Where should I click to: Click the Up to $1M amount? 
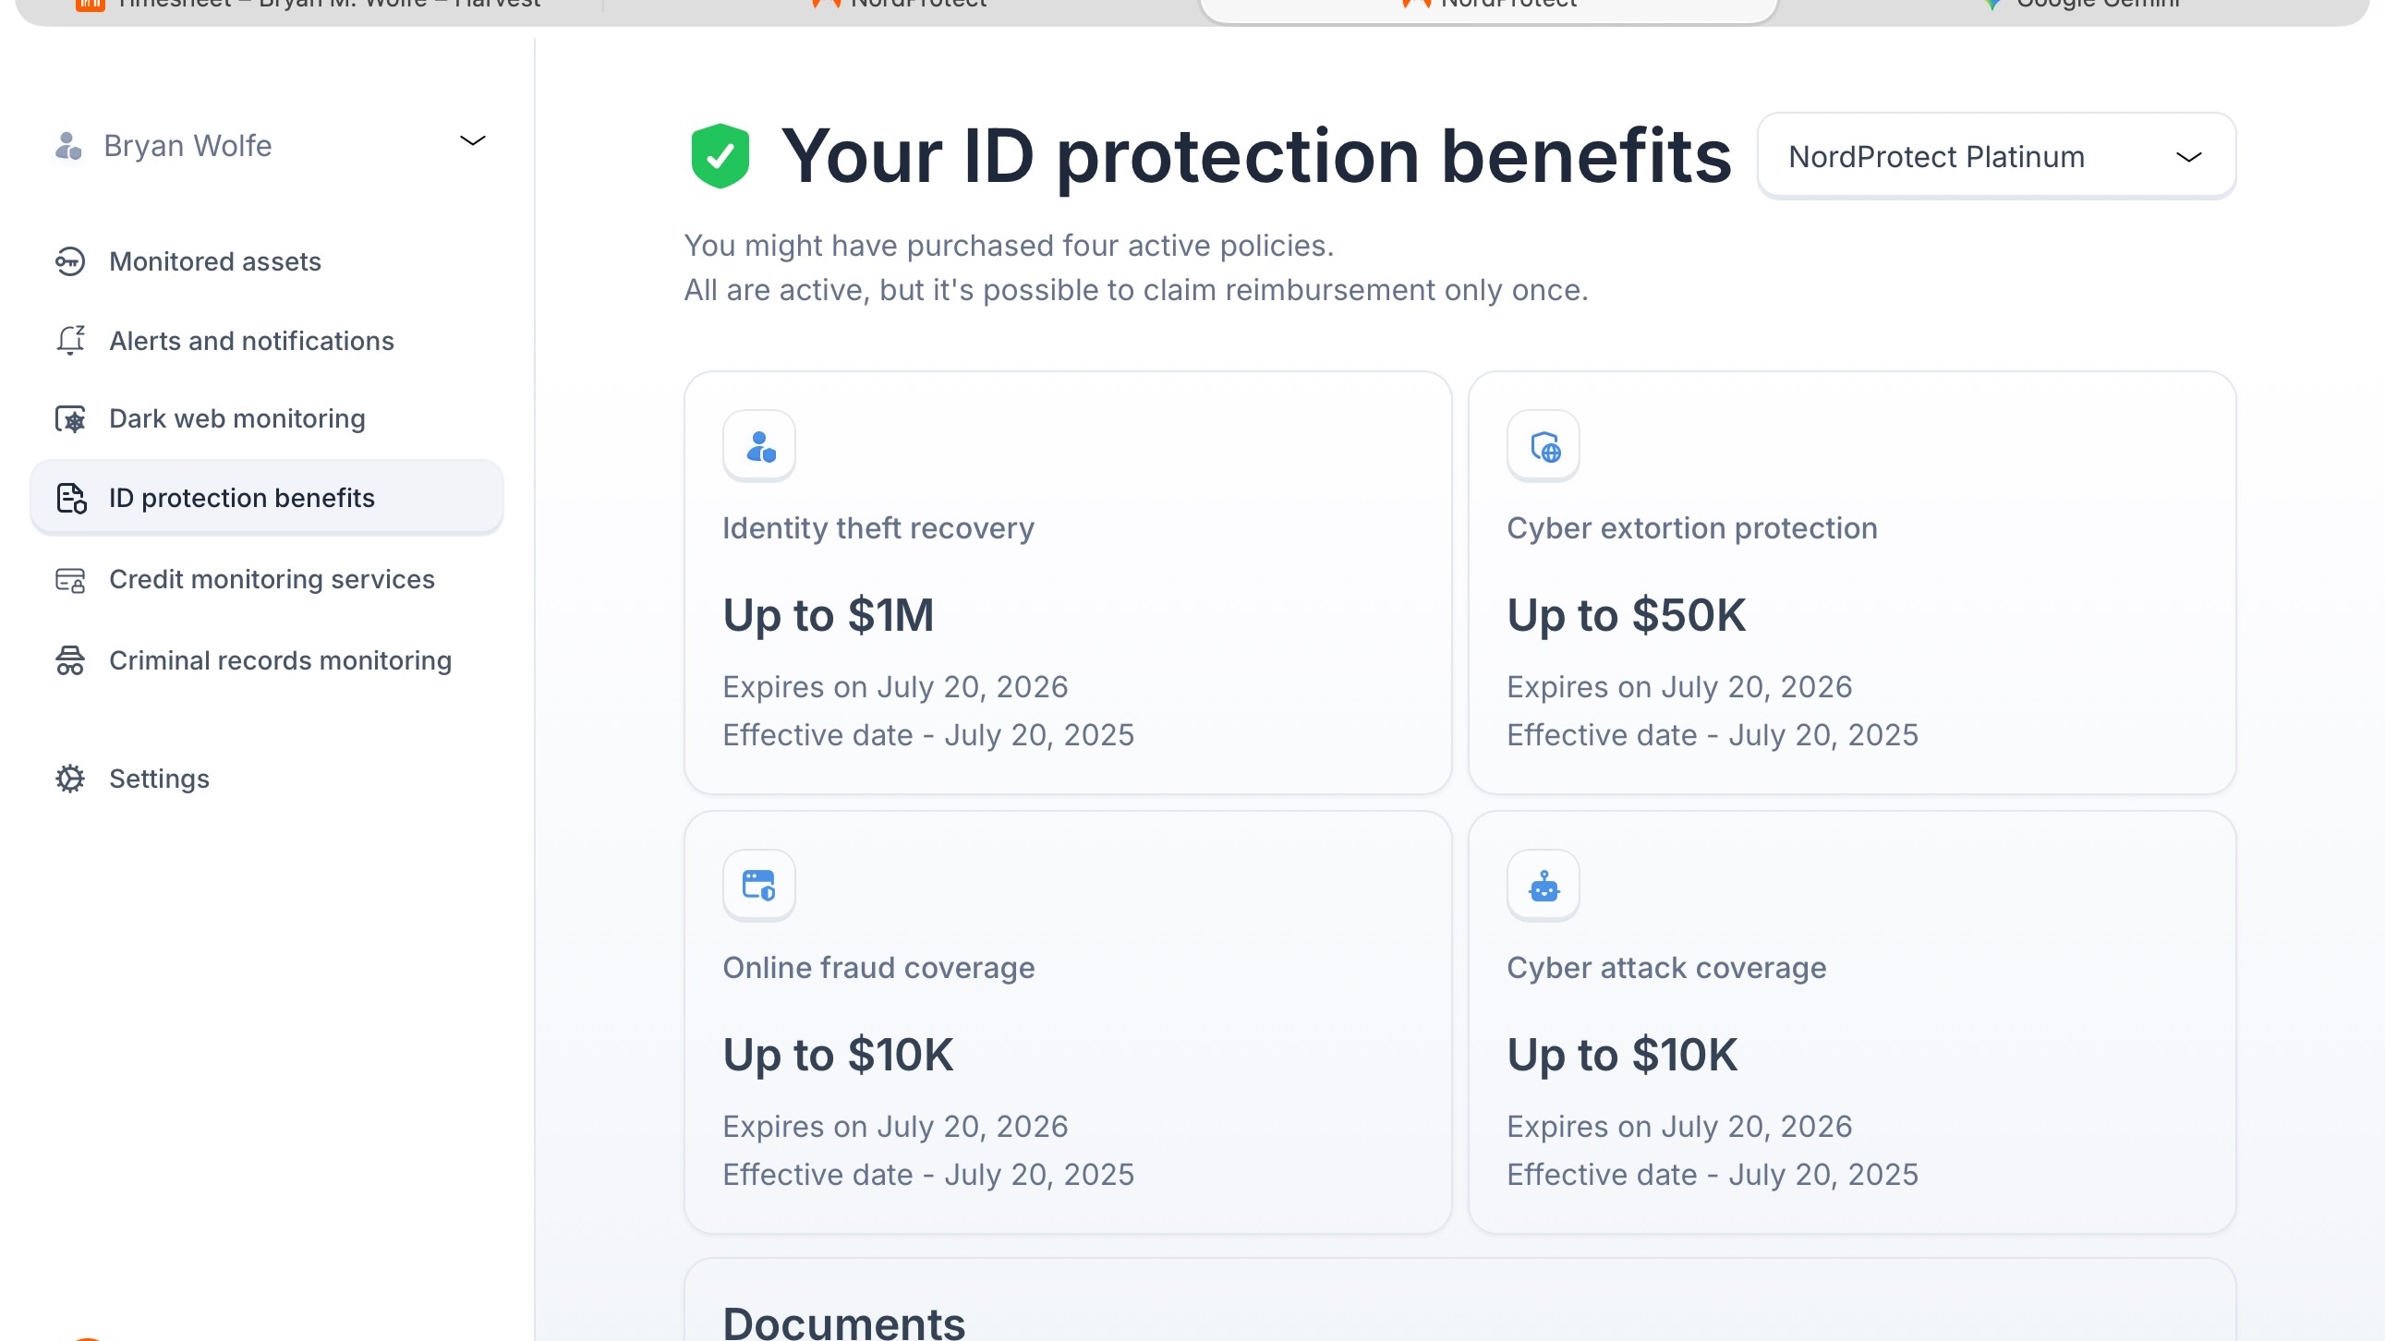pyautogui.click(x=829, y=615)
